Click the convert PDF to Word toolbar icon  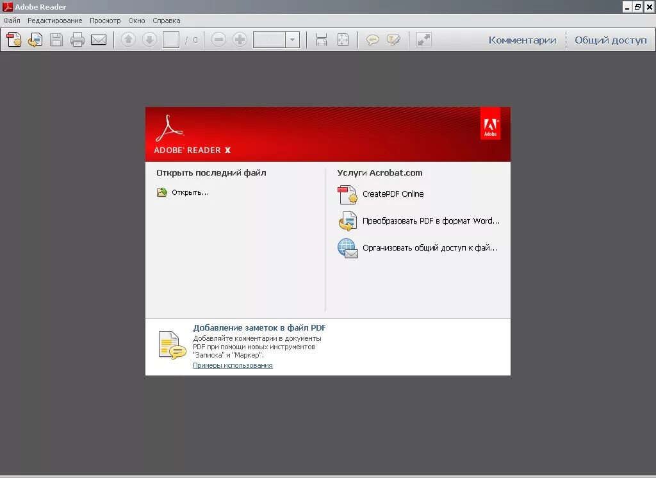click(x=35, y=40)
